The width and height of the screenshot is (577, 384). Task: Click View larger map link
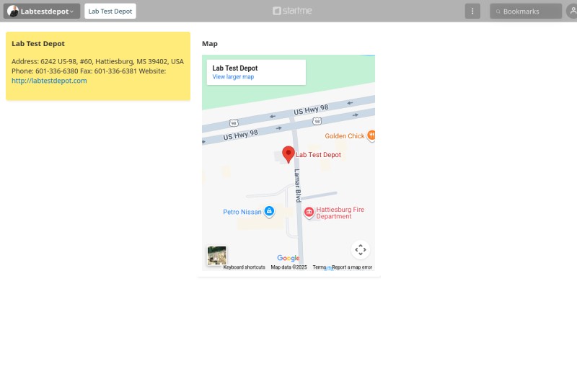coord(233,76)
